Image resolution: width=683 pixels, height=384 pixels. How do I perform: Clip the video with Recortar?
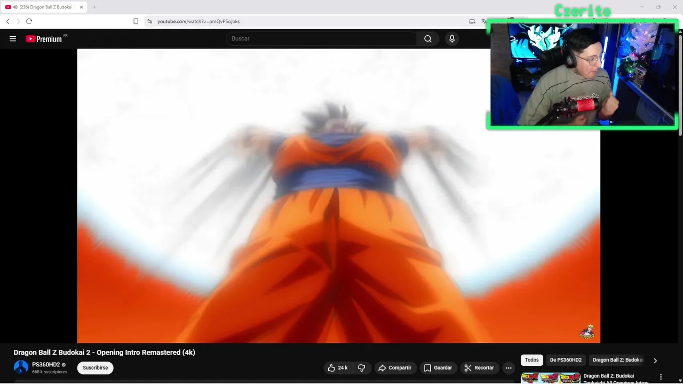tap(479, 368)
